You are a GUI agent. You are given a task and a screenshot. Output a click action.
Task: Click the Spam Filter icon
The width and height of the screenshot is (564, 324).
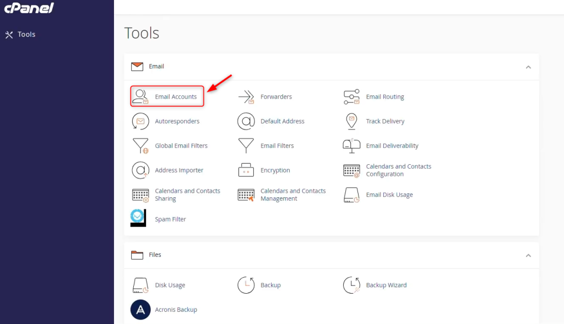(138, 218)
